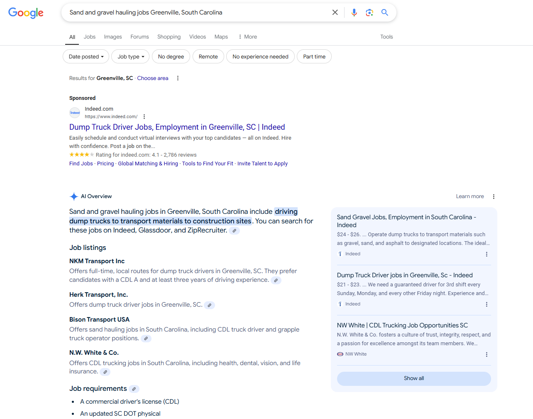Open menu for Dump Truck Driver jobs card
The height and width of the screenshot is (419, 533).
pos(487,305)
